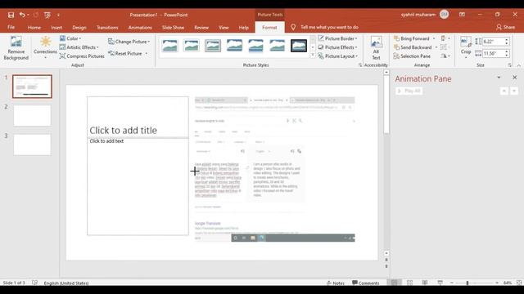Select slide 1 thumbnail
524x294 pixels.
click(33, 87)
